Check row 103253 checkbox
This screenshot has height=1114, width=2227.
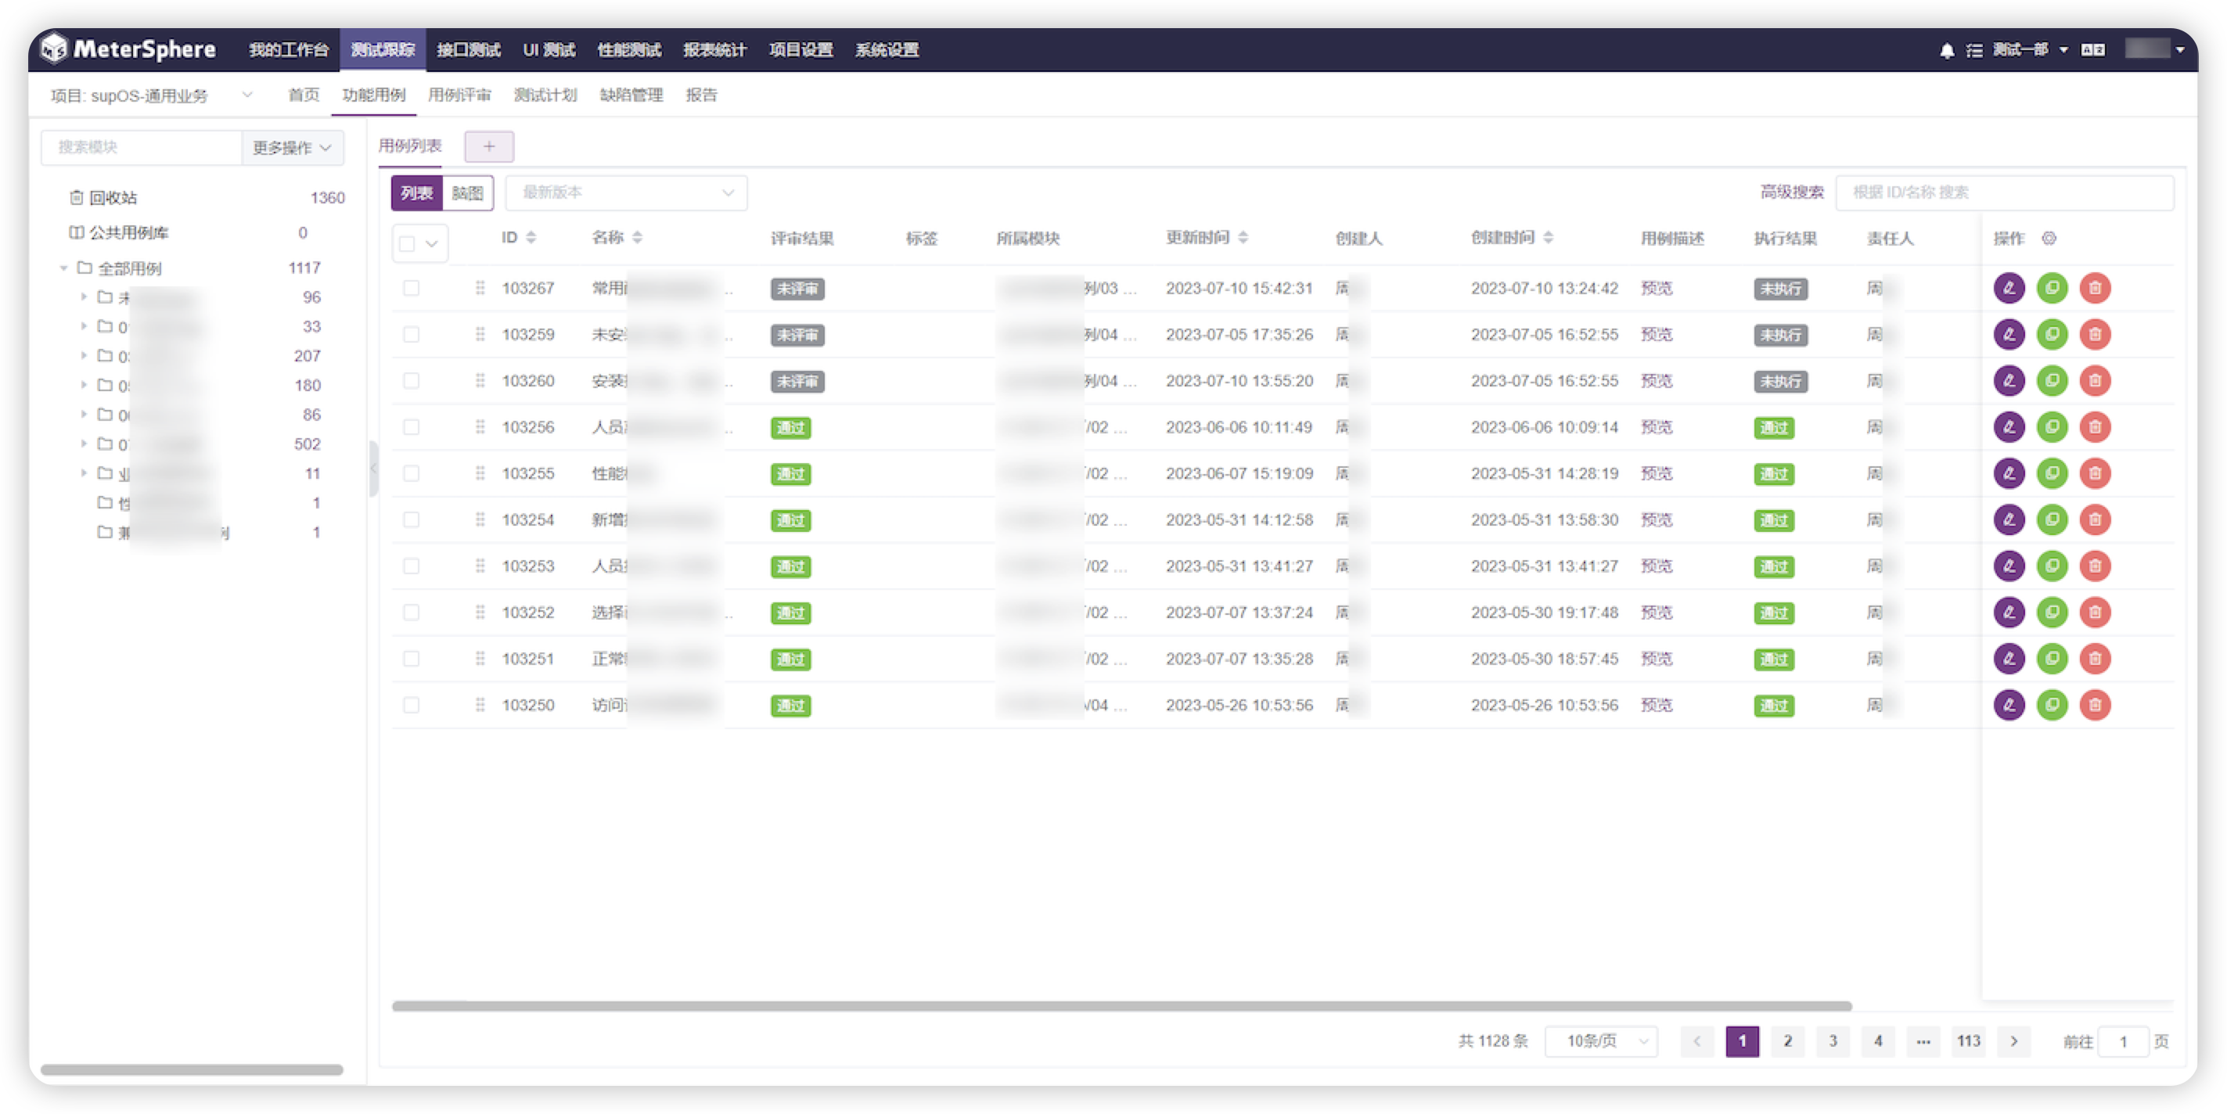coord(412,566)
